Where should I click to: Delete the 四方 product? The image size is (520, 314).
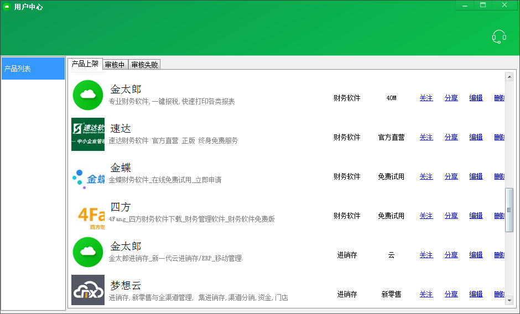(x=499, y=216)
